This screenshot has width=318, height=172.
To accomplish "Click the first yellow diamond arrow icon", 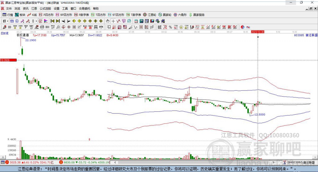I will pyautogui.click(x=74, y=21).
